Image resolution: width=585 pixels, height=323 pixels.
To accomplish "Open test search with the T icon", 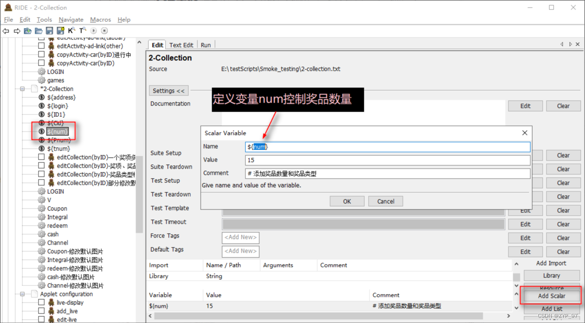I will coord(82,31).
